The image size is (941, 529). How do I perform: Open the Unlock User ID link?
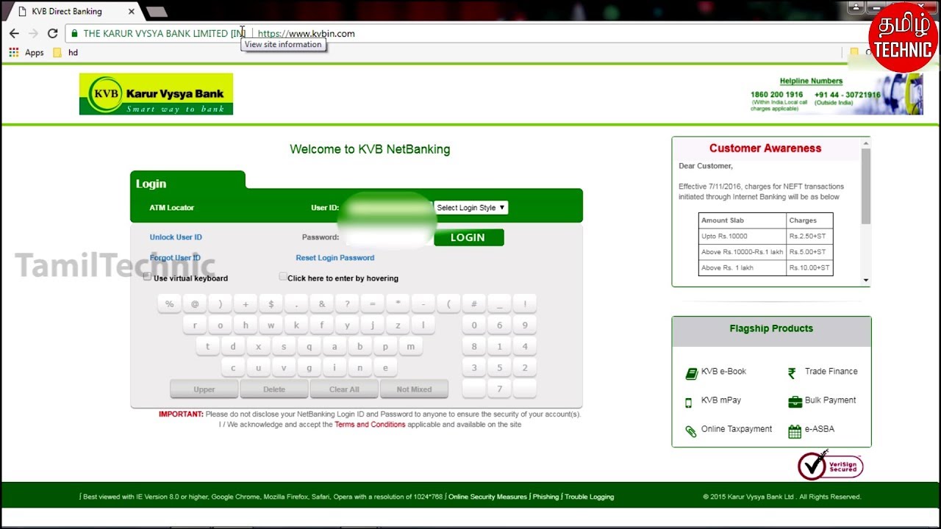tap(176, 237)
